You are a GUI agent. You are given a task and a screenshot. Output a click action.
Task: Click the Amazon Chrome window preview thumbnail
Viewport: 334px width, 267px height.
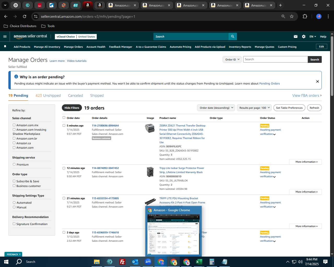tap(174, 234)
